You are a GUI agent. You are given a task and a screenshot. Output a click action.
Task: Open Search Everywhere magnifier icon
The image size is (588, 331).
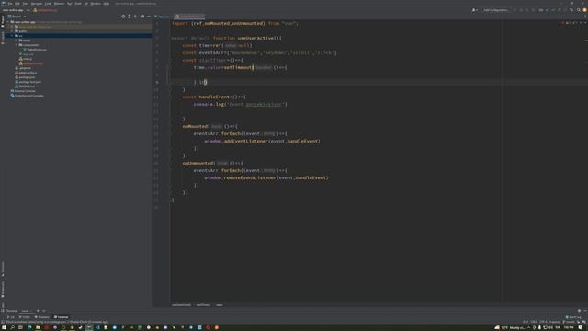(578, 10)
